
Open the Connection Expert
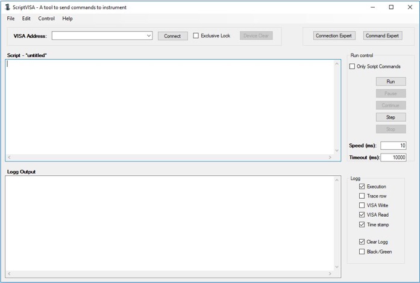pos(334,36)
